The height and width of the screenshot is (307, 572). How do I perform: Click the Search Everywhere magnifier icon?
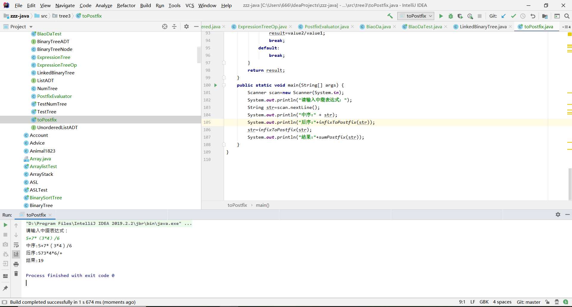[567, 16]
